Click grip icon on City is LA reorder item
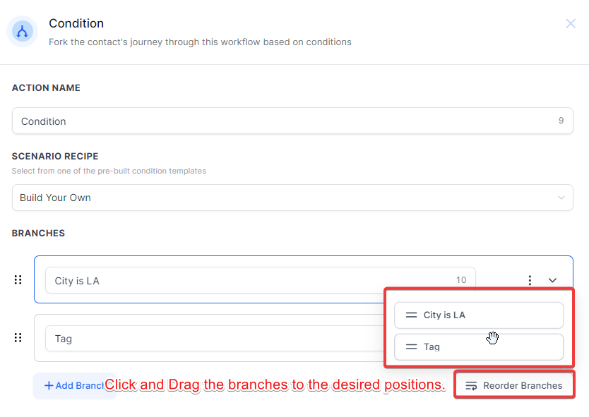 [x=411, y=315]
